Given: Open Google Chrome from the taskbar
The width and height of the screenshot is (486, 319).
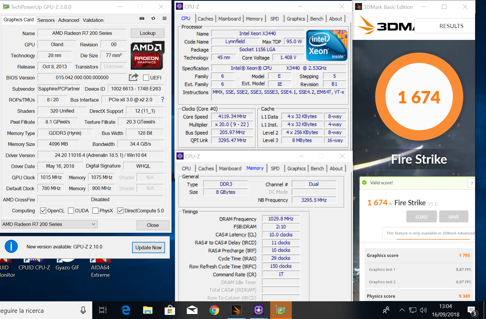Looking at the screenshot, I should (214, 310).
